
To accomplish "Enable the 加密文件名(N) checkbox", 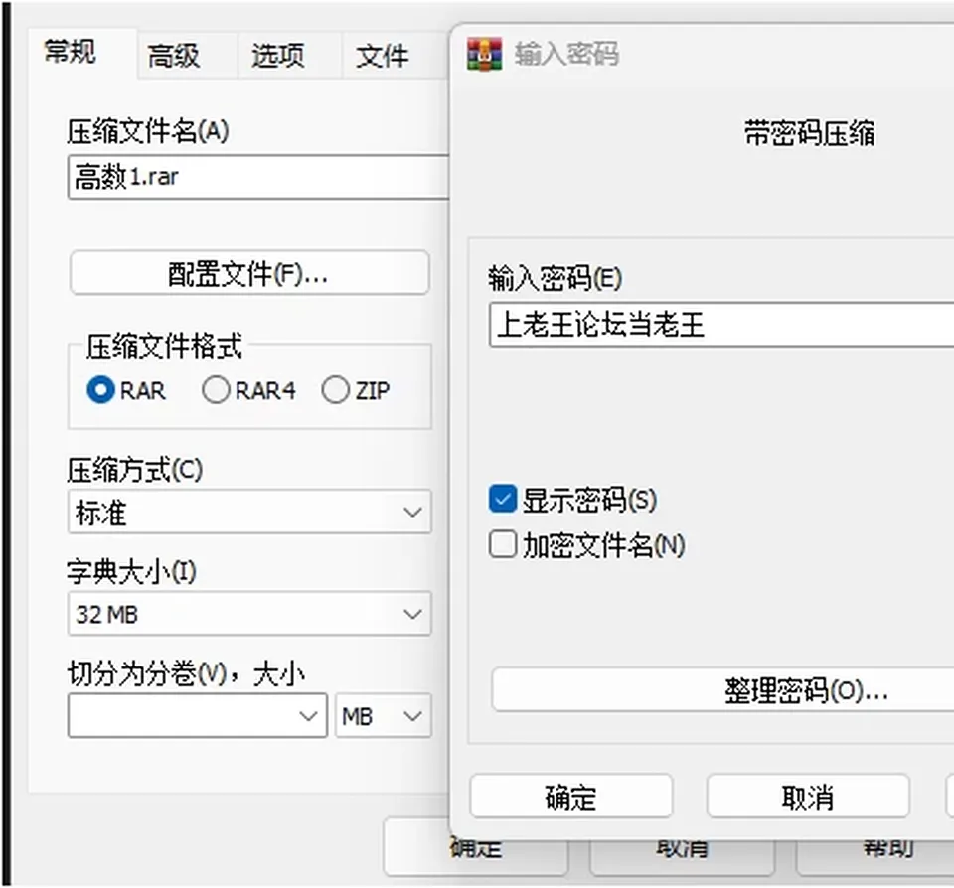I will 503,543.
